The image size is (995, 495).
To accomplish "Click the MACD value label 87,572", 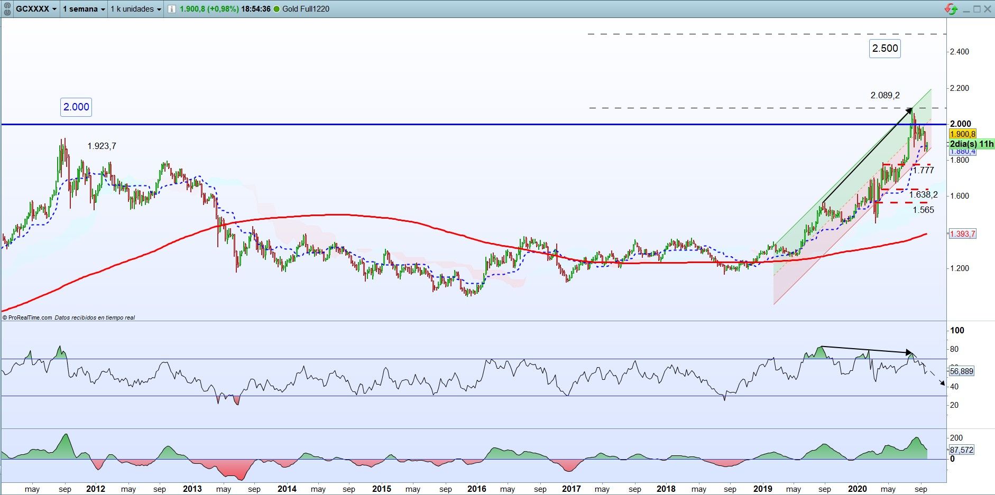I will (961, 450).
